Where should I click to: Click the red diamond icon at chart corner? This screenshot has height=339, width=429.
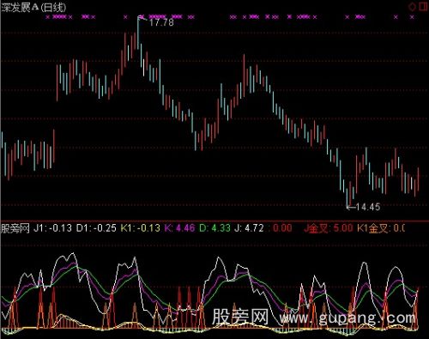click(412, 7)
